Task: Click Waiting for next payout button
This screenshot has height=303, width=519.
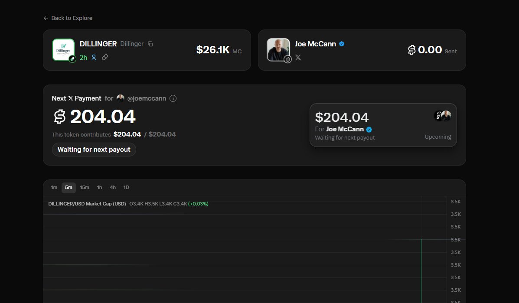Action: pyautogui.click(x=94, y=150)
